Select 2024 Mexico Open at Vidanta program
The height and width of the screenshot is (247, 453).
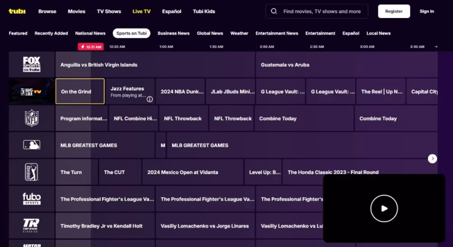[193, 172]
